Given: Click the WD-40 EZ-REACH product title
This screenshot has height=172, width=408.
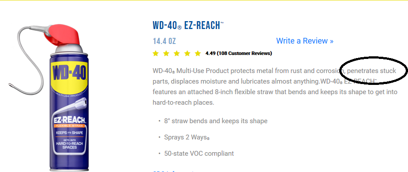Looking at the screenshot, I should [x=188, y=26].
